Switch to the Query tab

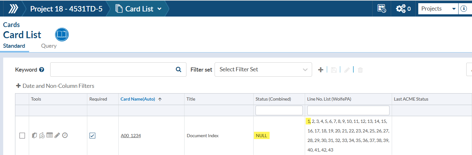coord(49,46)
